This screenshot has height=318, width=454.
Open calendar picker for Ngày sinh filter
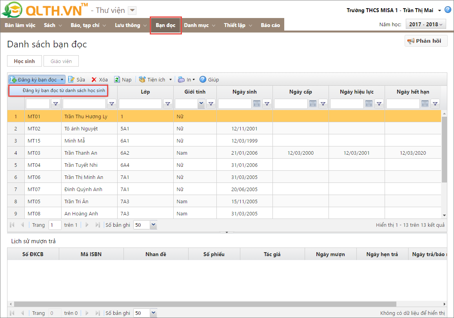257,104
